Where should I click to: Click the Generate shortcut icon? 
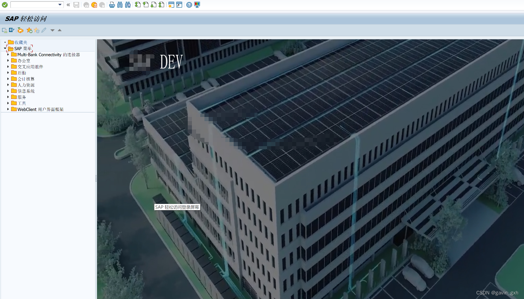tap(179, 5)
